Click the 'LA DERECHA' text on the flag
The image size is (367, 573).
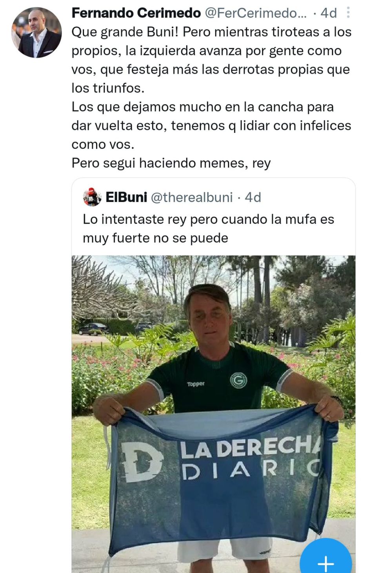click(251, 447)
